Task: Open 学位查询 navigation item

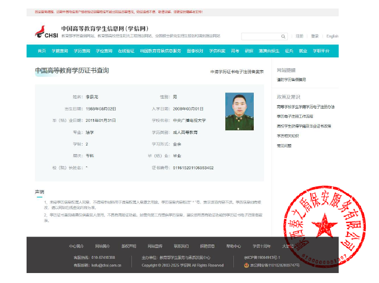Action: click(104, 51)
